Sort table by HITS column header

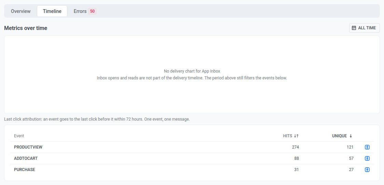pos(291,136)
